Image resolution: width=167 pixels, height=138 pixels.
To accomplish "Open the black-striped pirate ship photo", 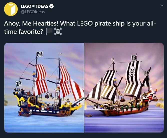I will point(124,88).
